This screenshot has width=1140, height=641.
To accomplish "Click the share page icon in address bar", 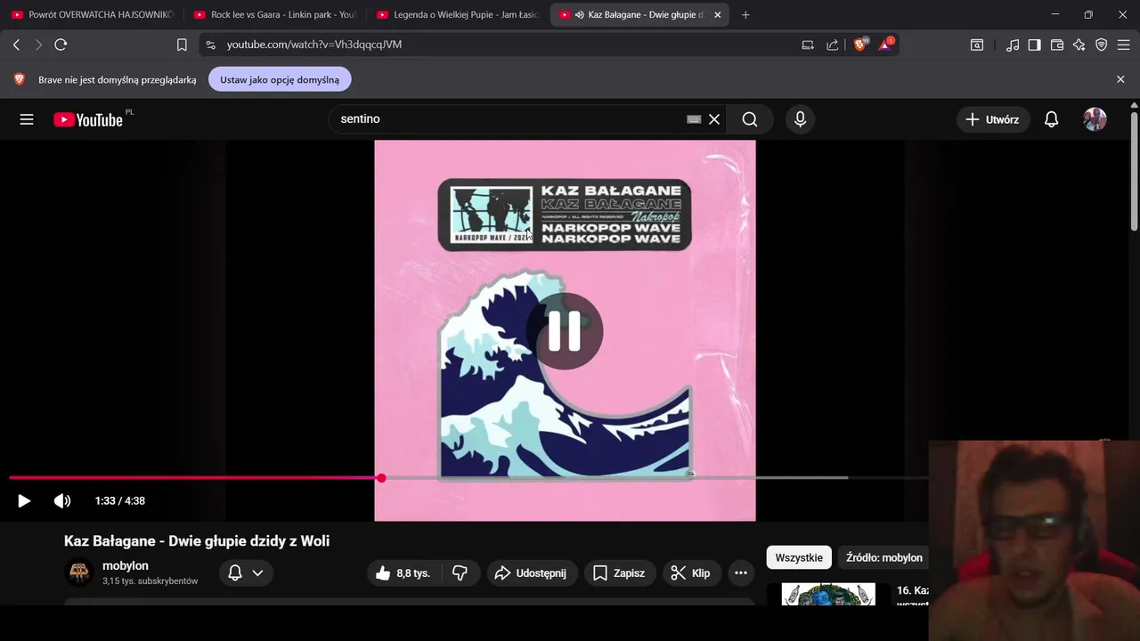I will click(x=833, y=45).
